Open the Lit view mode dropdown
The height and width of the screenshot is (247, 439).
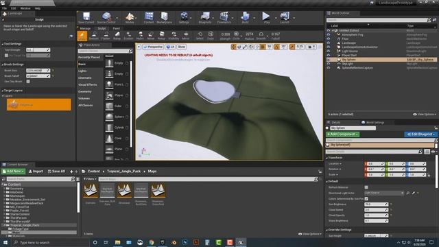coord(170,47)
